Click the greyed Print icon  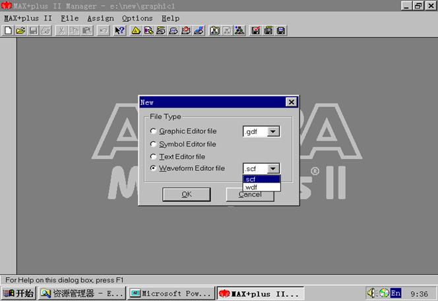[46, 30]
